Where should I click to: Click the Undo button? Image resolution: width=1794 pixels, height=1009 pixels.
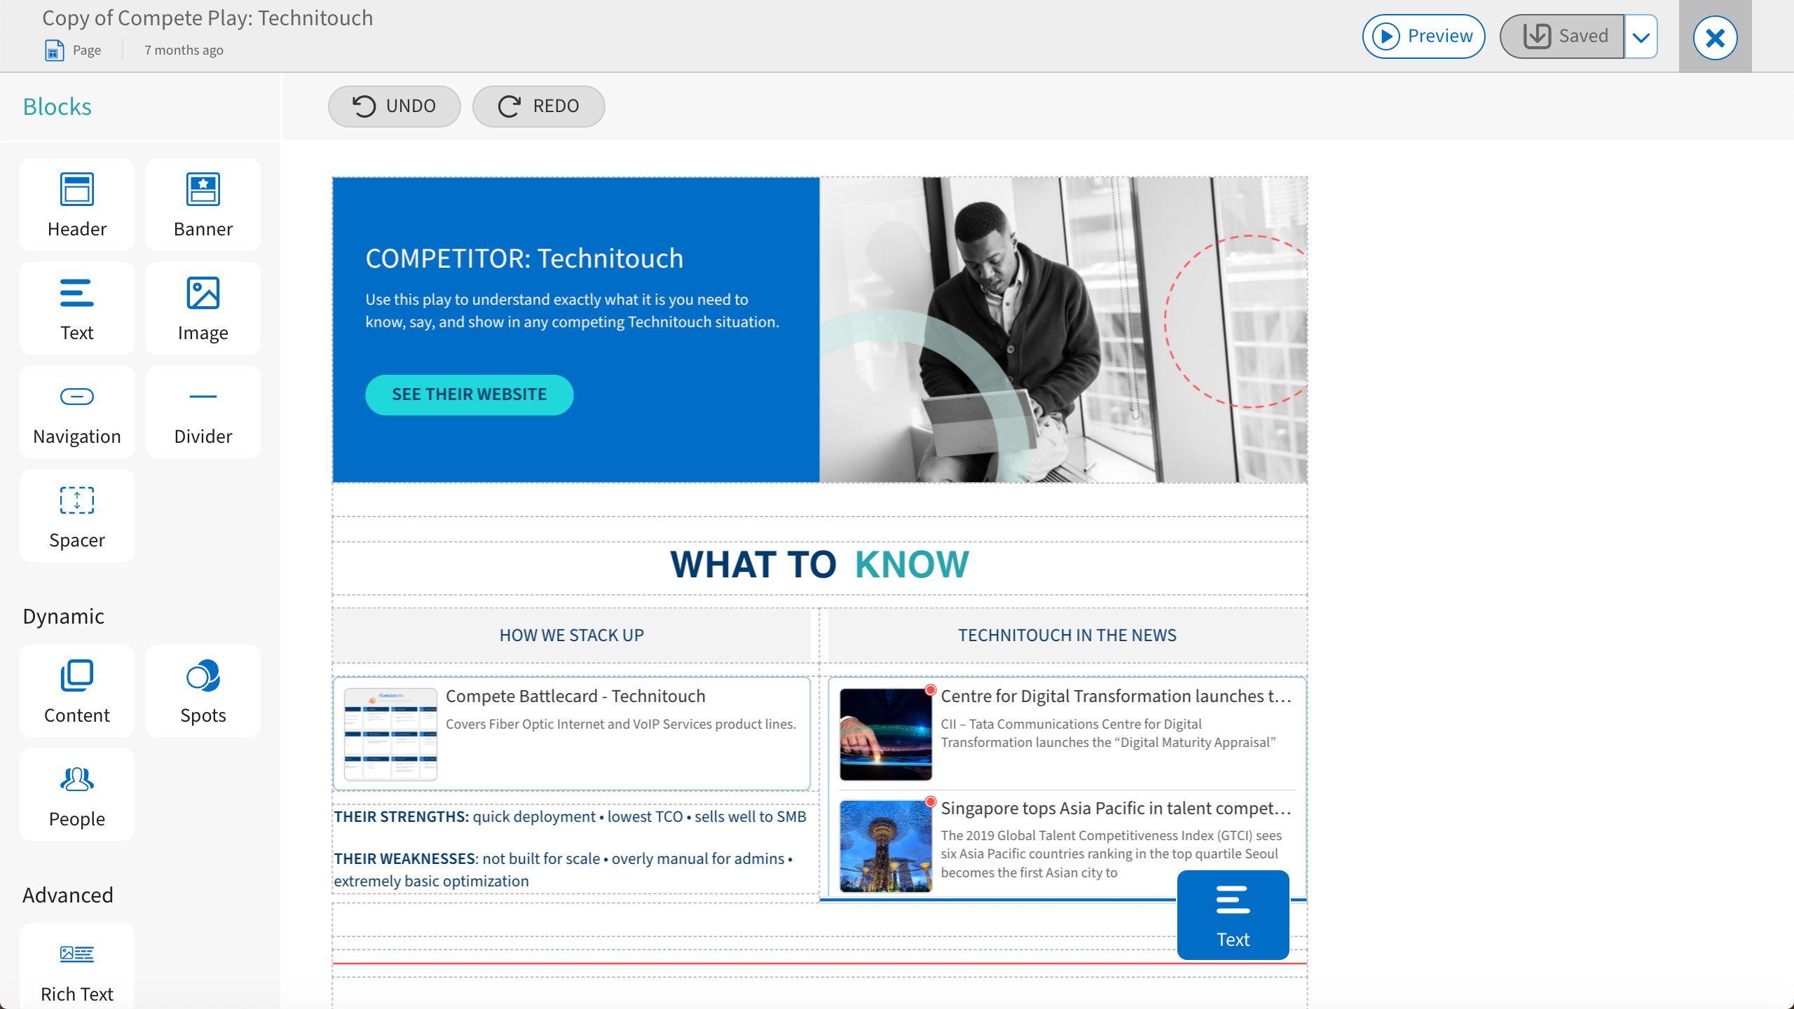(x=394, y=107)
